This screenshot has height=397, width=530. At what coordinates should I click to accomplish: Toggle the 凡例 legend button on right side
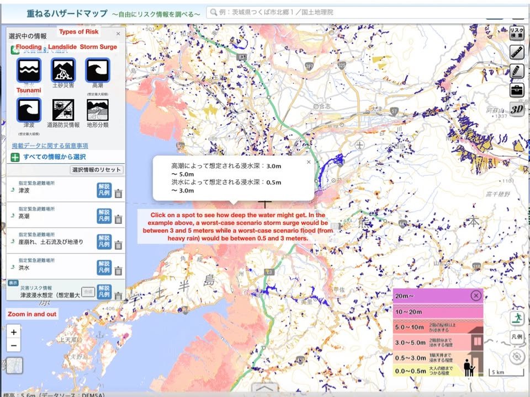[x=517, y=336]
